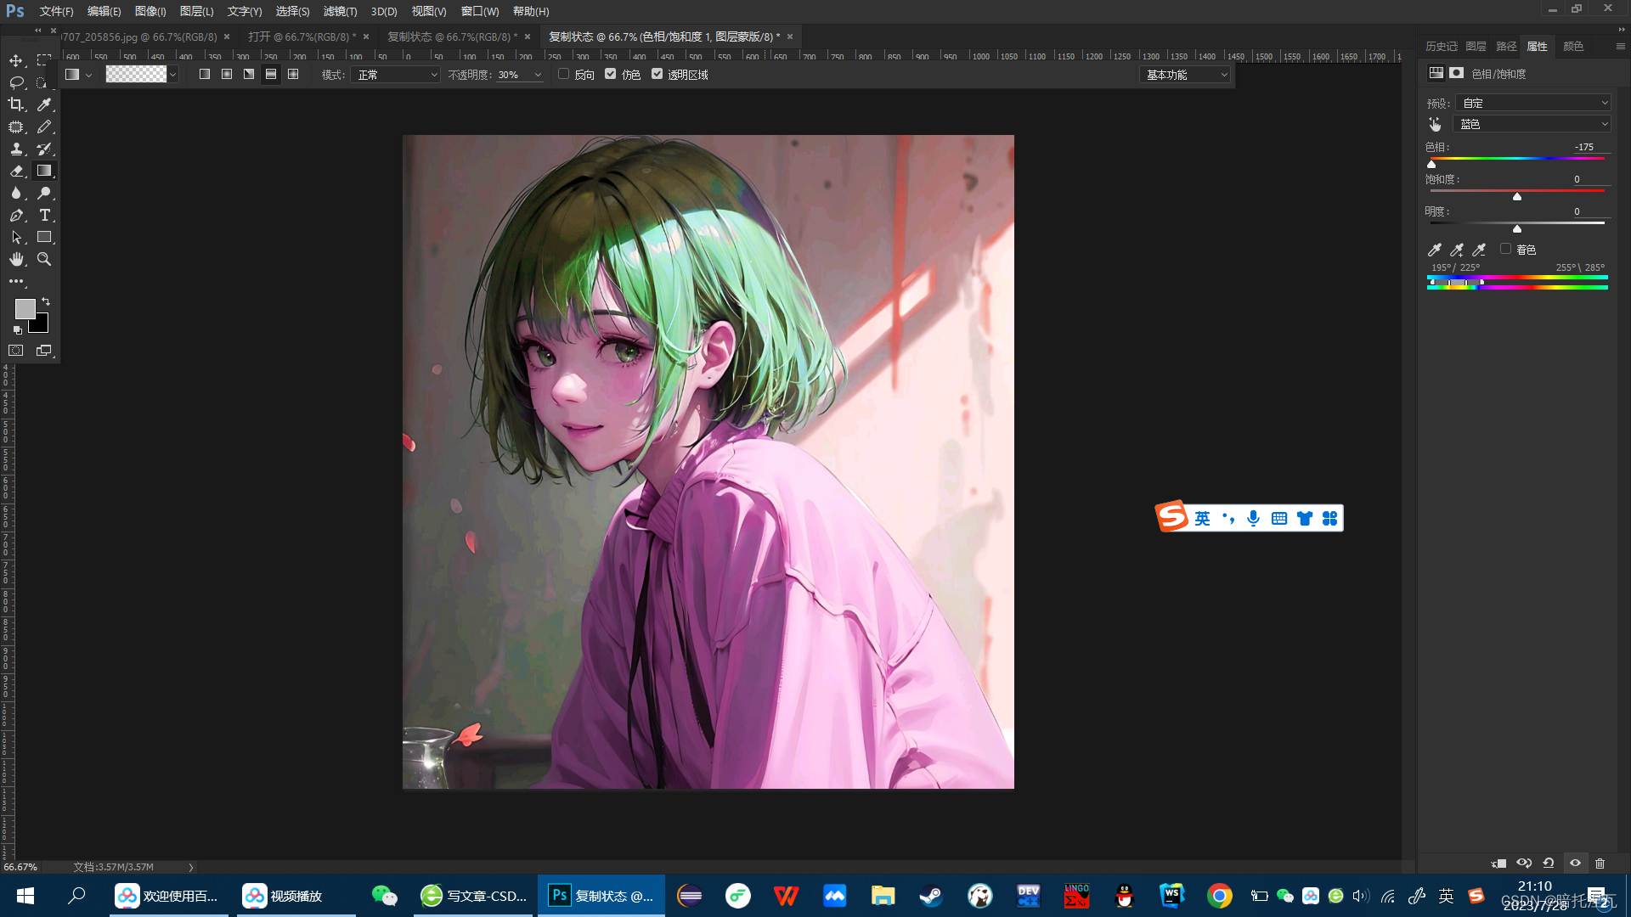This screenshot has width=1631, height=917.
Task: Select the Lasso tool
Action: (x=16, y=82)
